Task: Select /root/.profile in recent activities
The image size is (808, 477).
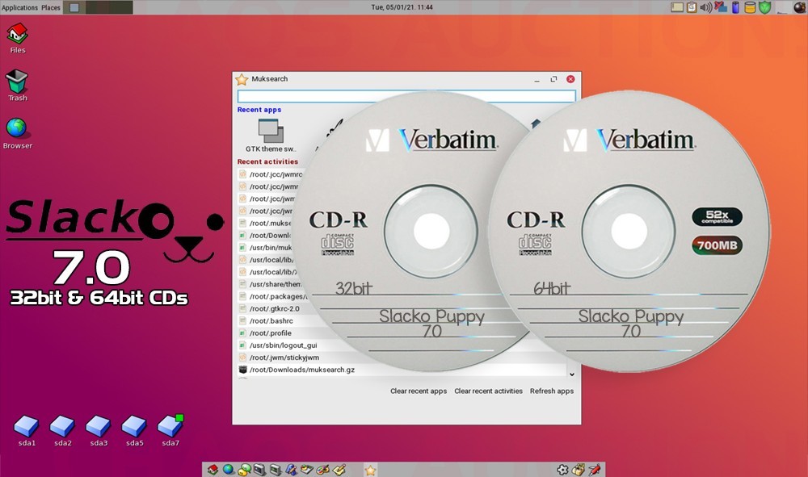Action: pyautogui.click(x=271, y=333)
